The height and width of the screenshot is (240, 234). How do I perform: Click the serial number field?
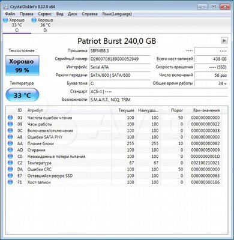point(120,59)
